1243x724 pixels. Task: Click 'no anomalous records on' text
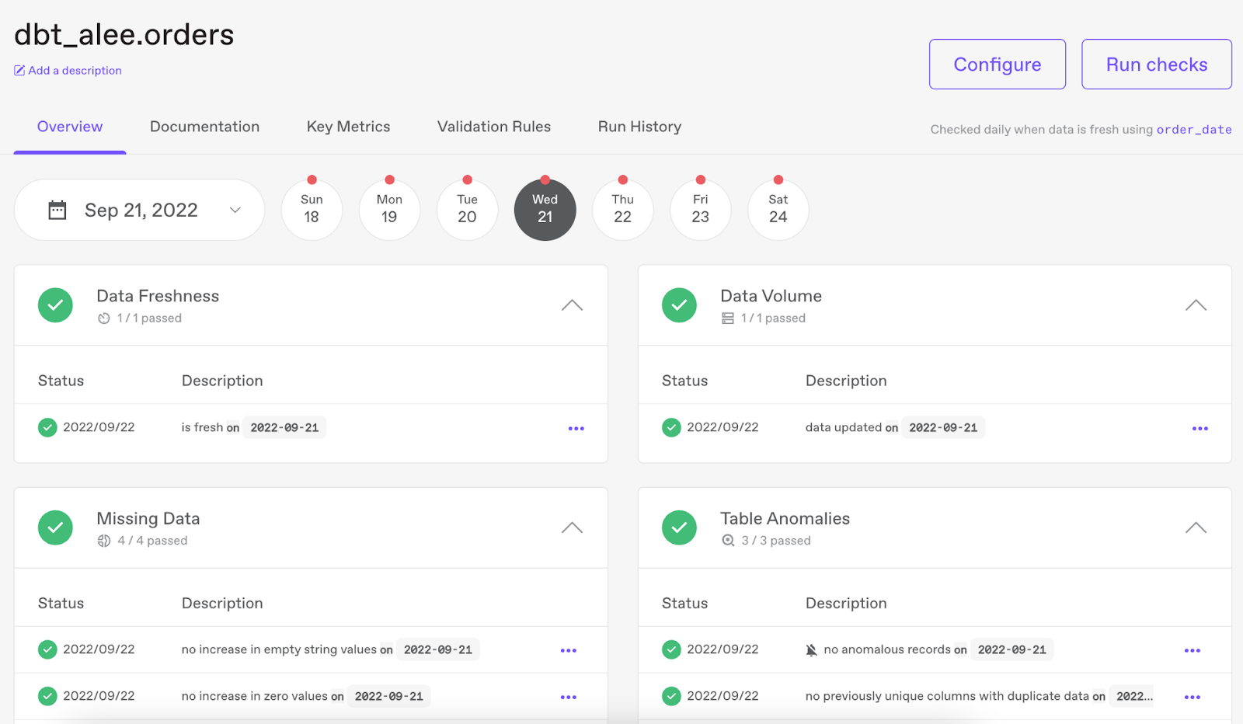895,649
